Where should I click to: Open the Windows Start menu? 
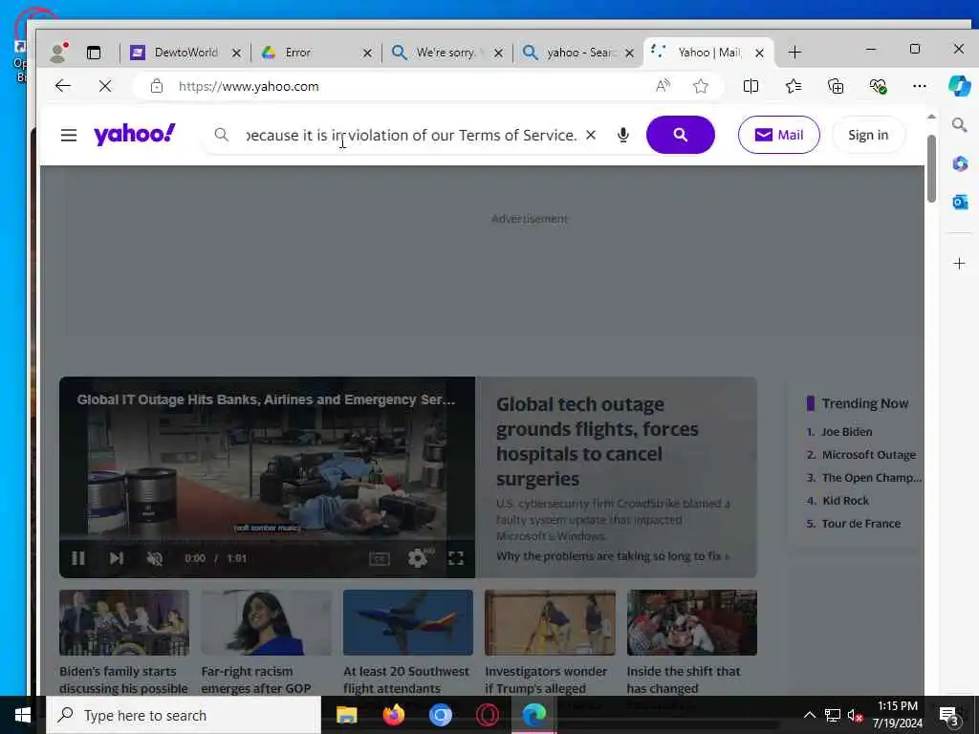click(23, 715)
